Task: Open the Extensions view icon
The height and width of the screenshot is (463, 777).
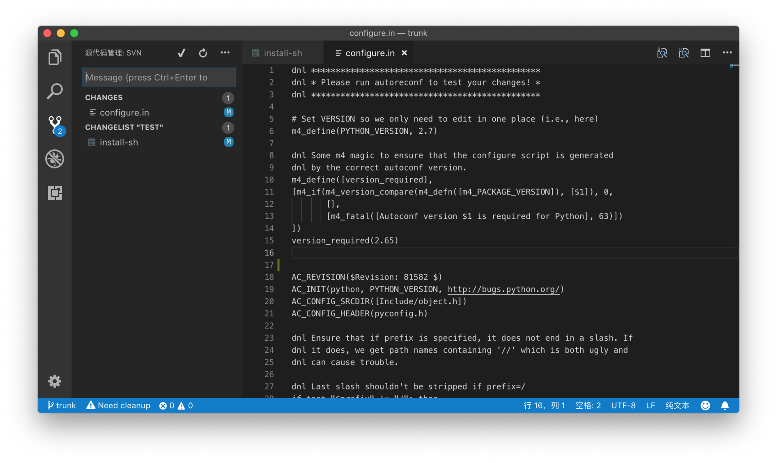Action: click(55, 193)
